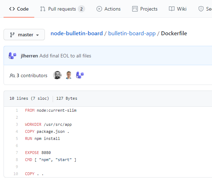This screenshot has width=212, height=179.
Task: Click 'RUN npm install' code line
Action: (42, 138)
